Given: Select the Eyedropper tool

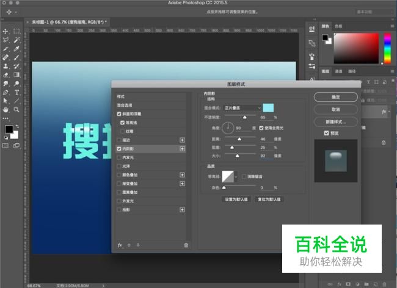Looking at the screenshot, I should pos(16,49).
